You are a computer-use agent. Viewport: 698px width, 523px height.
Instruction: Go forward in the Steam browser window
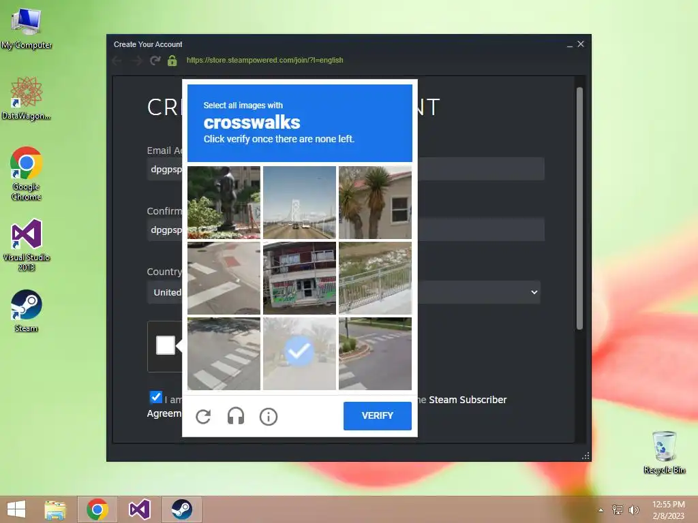pyautogui.click(x=136, y=61)
